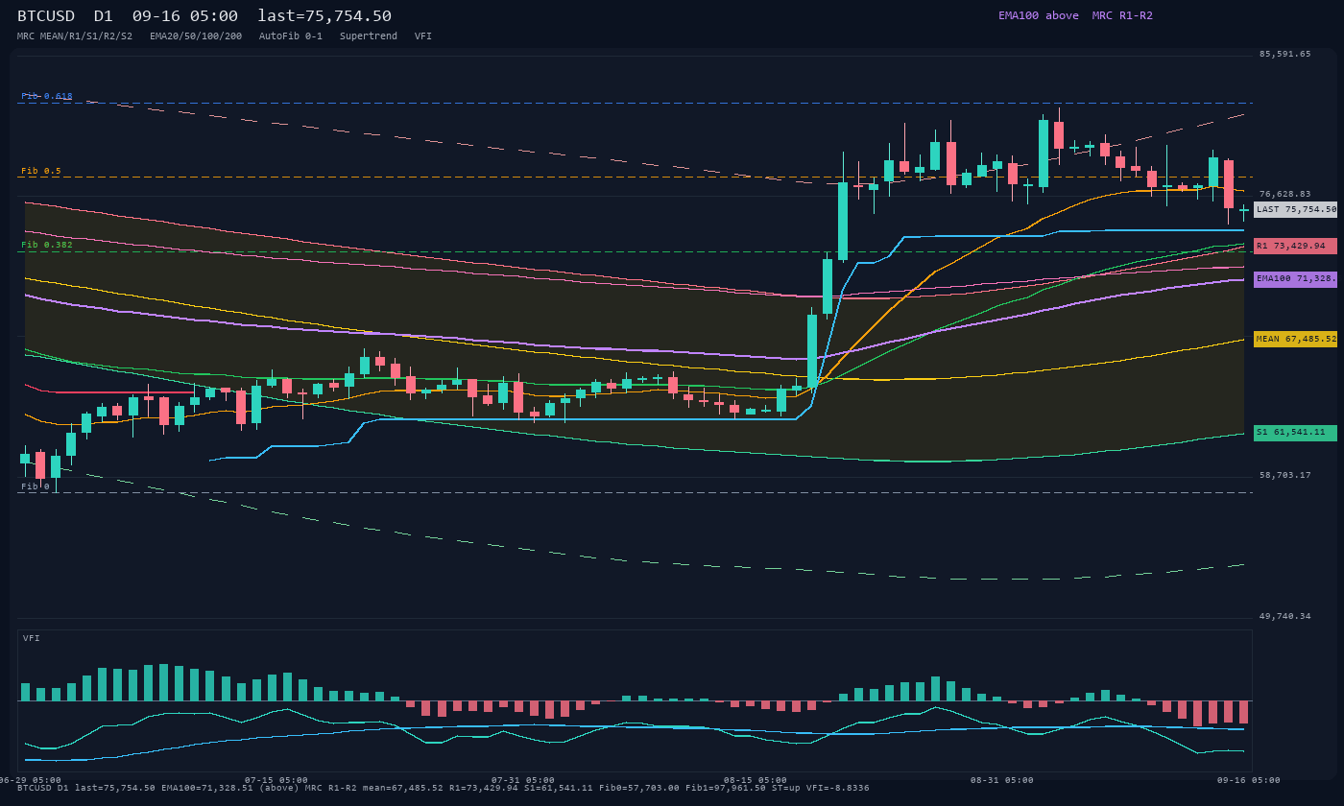Viewport: 1344px width, 806px height.
Task: Click the yellow MEAN 67,485.52 price tag
Action: pyautogui.click(x=1295, y=339)
